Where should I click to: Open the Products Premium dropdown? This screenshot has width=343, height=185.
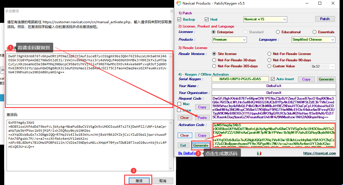[229, 40]
